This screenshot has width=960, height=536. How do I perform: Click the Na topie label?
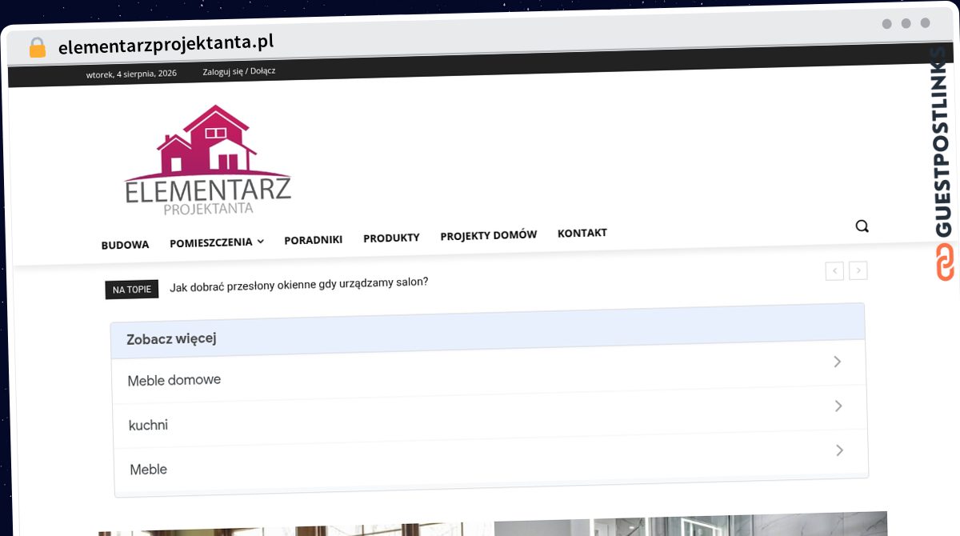click(x=131, y=289)
